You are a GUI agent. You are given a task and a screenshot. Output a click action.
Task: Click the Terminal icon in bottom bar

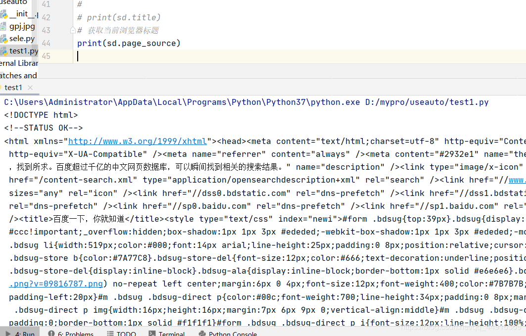click(152, 334)
